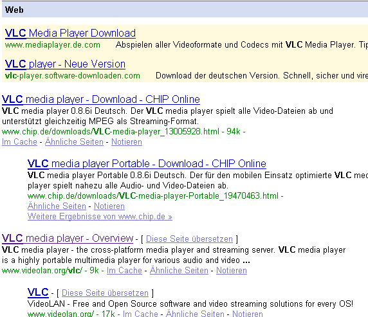Click Diese Seite übersetzen beside the VLC result
368x317 pixels.
[x=105, y=293]
